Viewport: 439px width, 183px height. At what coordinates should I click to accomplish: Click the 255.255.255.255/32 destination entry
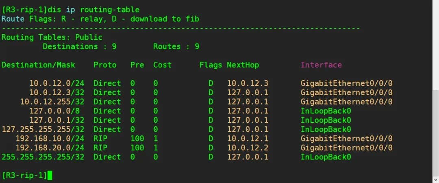click(43, 157)
